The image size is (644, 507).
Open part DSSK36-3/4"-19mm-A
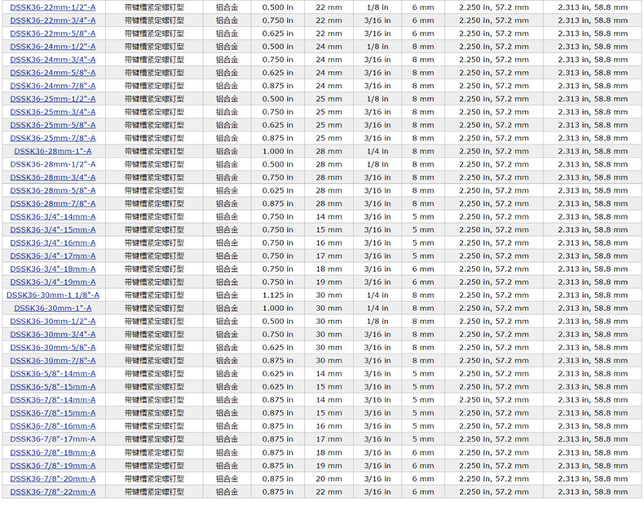(x=53, y=282)
